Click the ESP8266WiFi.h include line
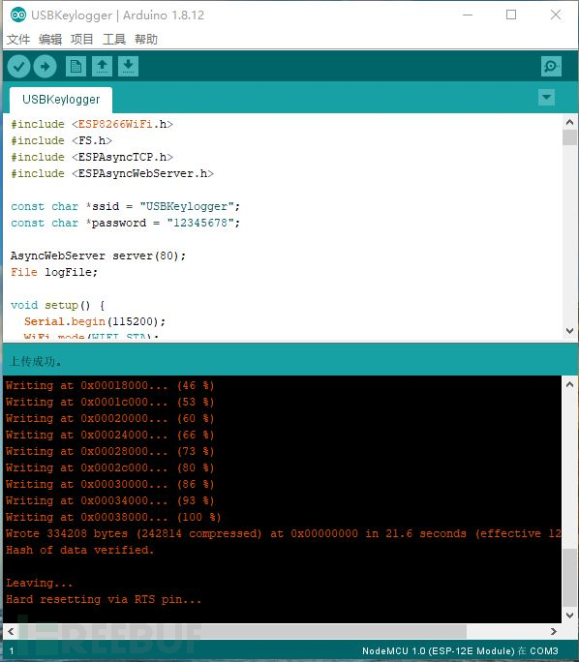This screenshot has width=579, height=662. (92, 124)
